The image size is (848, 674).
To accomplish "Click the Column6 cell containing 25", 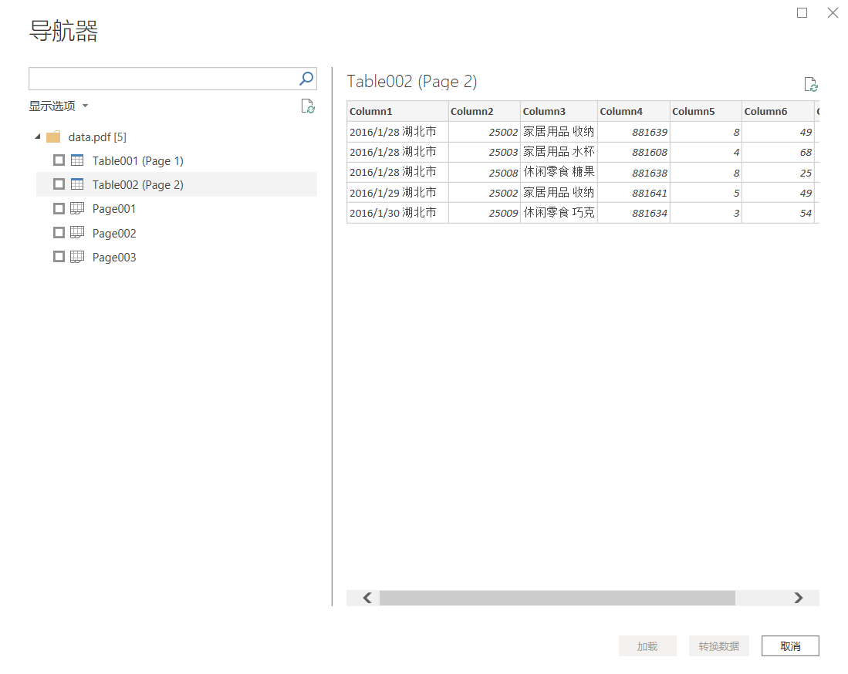I will click(778, 173).
